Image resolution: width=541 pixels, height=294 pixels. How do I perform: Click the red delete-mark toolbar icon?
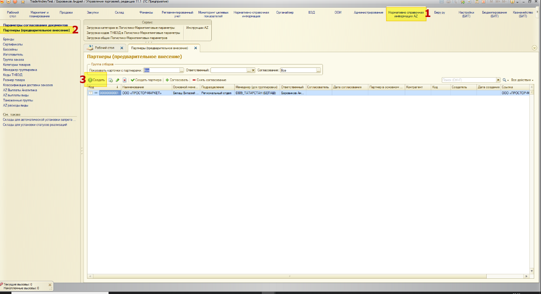pos(124,80)
